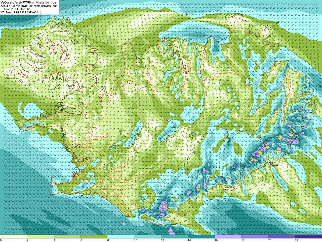This screenshot has width=322, height=242.
Task: Click the yellow gust label reading 26
Action: (292, 134)
